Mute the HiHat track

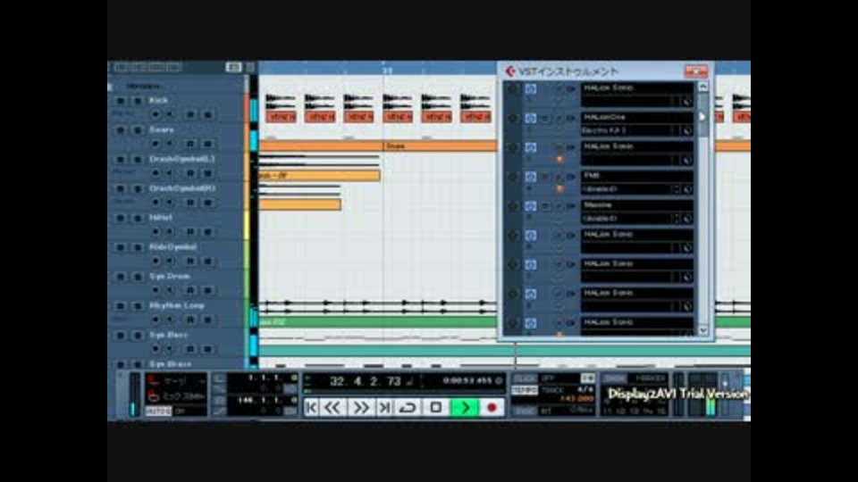(x=121, y=218)
